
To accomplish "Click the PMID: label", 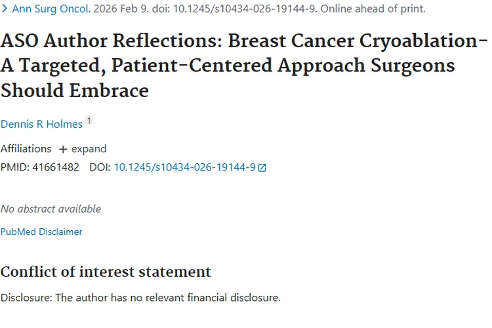I will pyautogui.click(x=13, y=167).
